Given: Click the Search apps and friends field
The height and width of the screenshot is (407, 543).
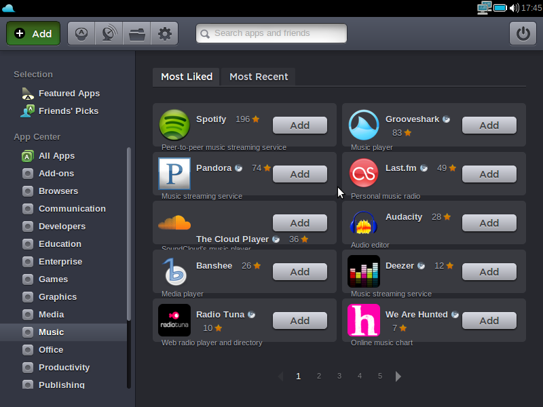Looking at the screenshot, I should 271,33.
